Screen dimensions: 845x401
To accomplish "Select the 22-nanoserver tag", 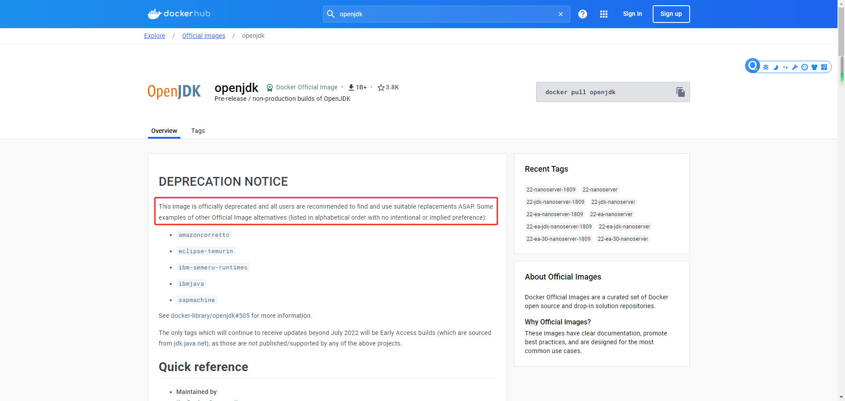I will pos(600,190).
